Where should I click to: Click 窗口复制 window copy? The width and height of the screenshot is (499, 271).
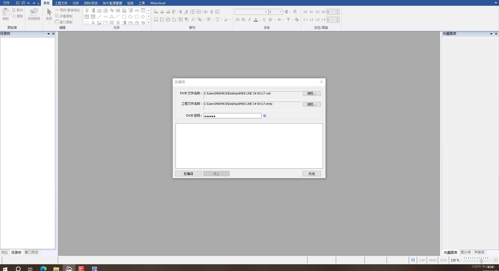tap(64, 22)
